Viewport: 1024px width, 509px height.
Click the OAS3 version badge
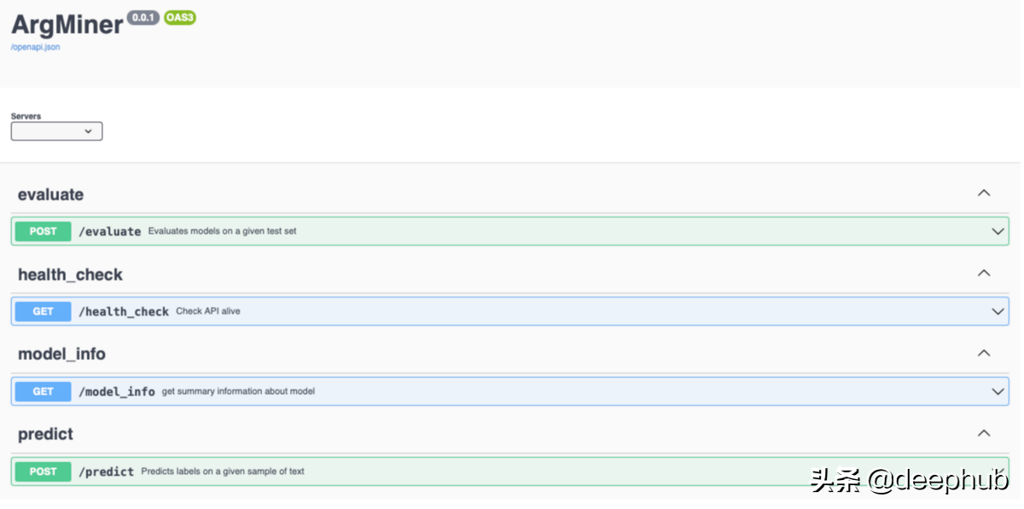(180, 17)
